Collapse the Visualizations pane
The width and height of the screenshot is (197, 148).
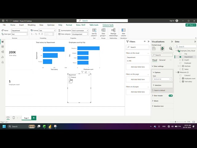[172, 42]
